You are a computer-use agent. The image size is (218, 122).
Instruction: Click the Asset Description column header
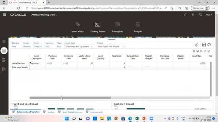pyautogui.click(x=36, y=57)
